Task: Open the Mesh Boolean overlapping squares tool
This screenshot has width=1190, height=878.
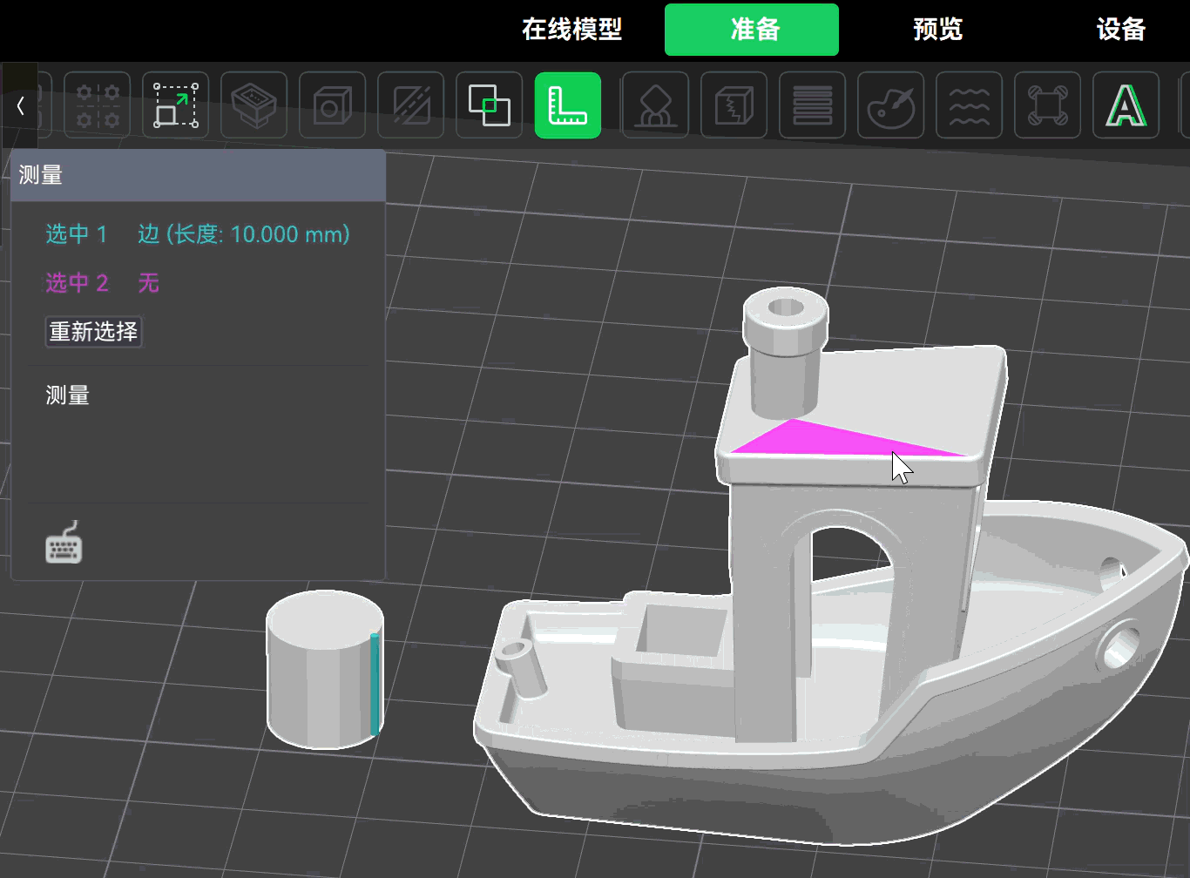Action: [490, 106]
